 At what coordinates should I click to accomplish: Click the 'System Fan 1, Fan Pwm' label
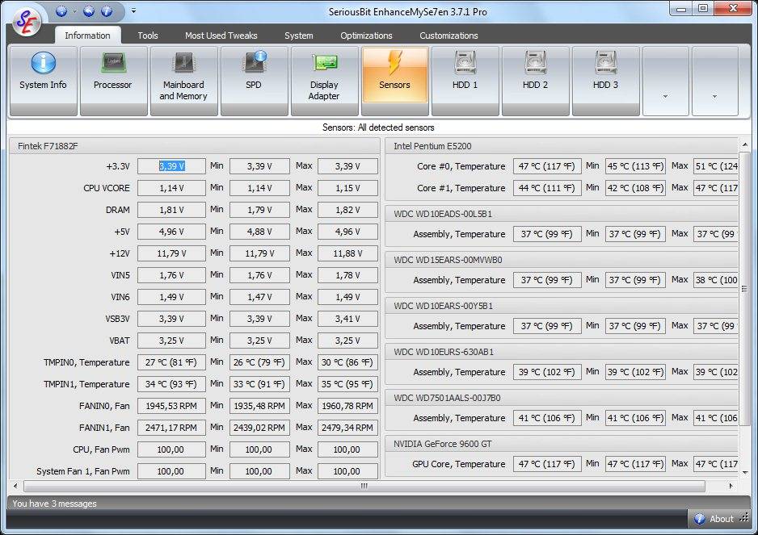pos(83,471)
